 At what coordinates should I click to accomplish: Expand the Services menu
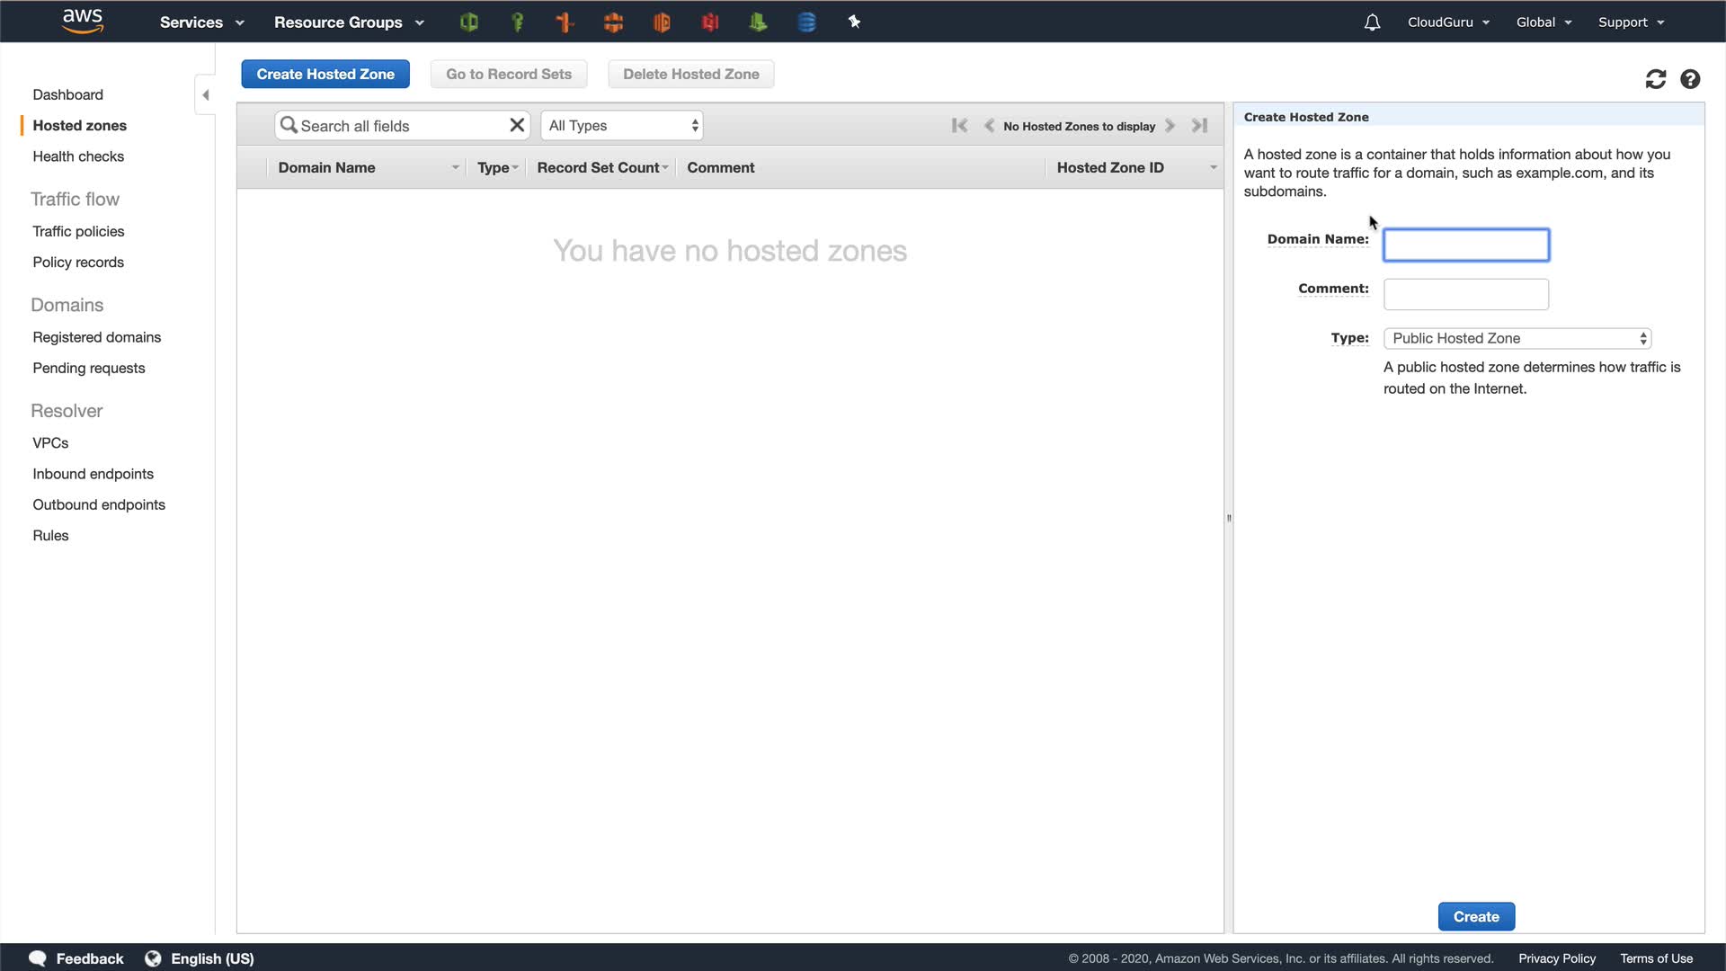[x=201, y=22]
